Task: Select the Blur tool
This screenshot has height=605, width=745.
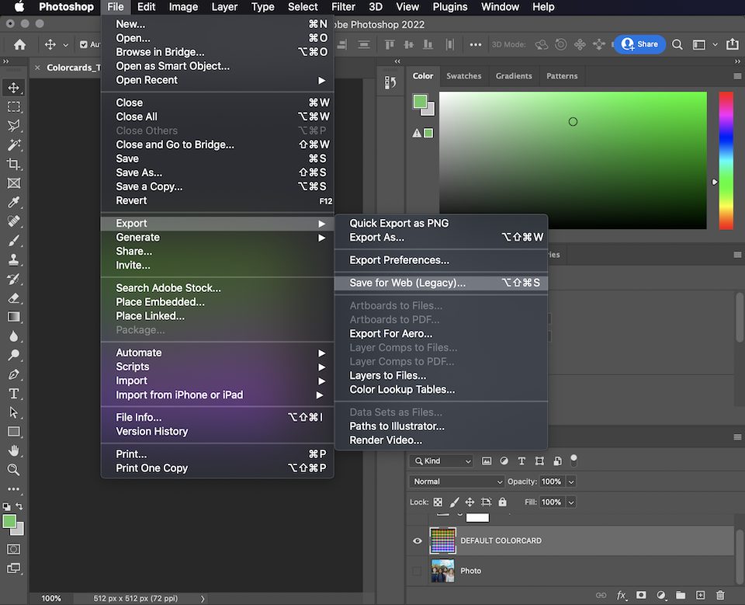Action: (x=13, y=336)
